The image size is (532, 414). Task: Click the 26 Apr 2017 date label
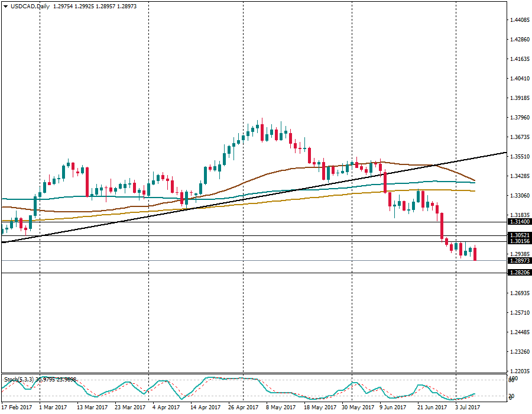244,407
